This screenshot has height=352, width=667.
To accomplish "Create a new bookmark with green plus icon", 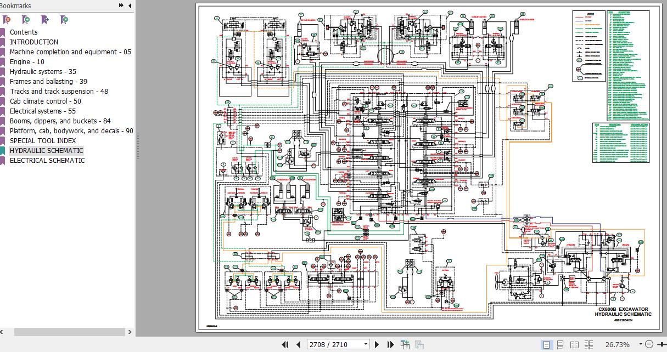I will tap(25, 20).
